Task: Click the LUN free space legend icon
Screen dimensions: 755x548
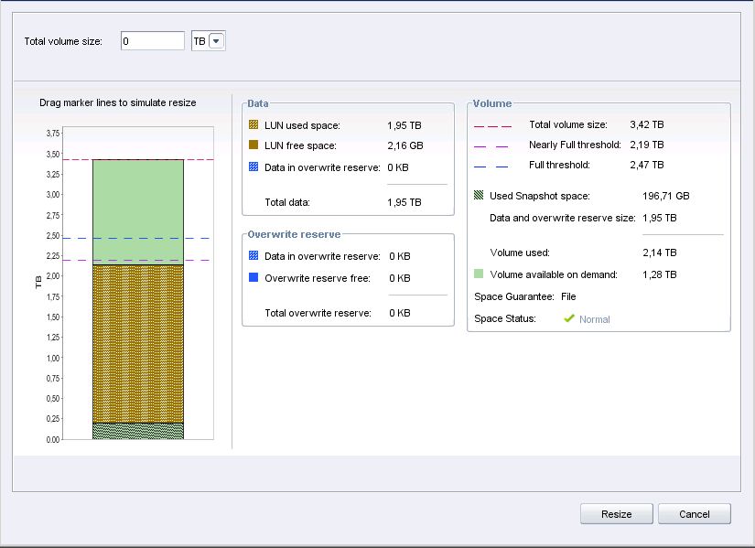Action: click(253, 145)
